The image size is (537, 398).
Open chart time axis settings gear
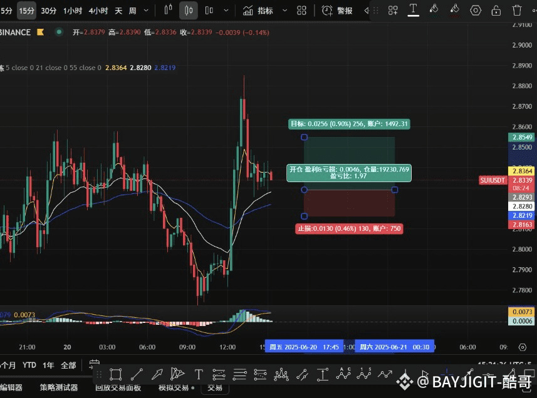[x=522, y=347]
